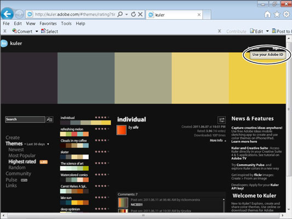Click the theme options sliders icon by individual
The height and width of the screenshot is (219, 292).
point(222,120)
